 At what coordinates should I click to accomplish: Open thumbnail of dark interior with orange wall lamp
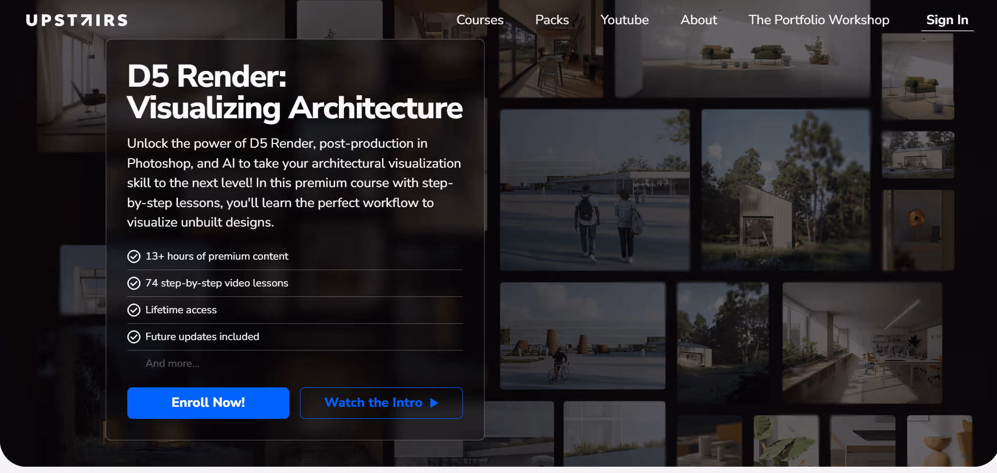point(918,230)
